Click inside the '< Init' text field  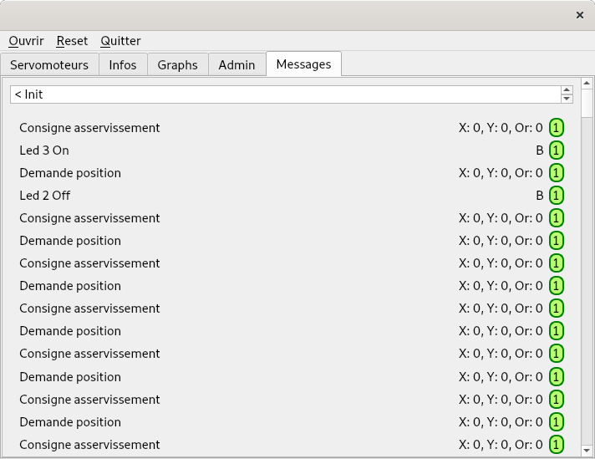(285, 94)
